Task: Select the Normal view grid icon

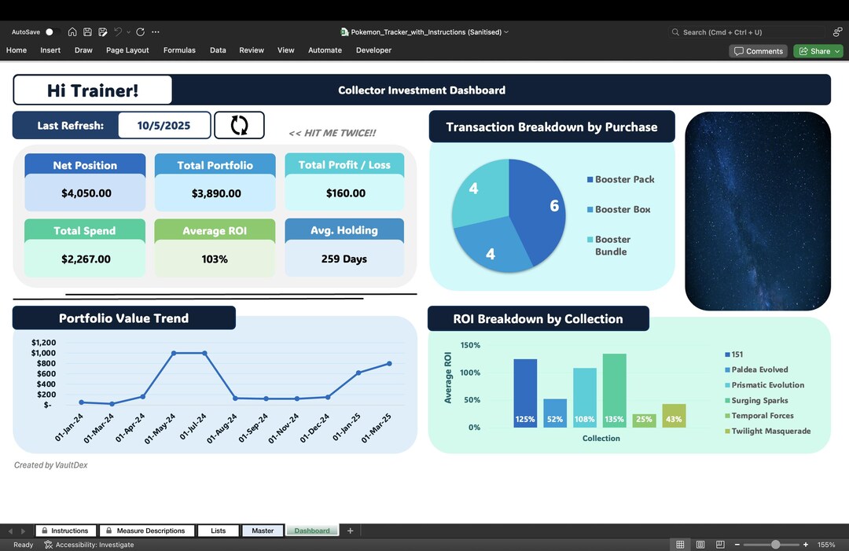Action: 679,544
